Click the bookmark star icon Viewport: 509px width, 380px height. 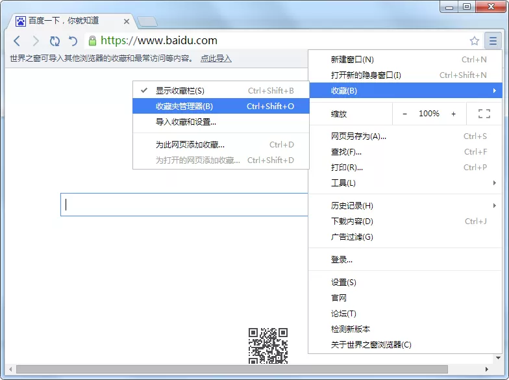coord(474,41)
